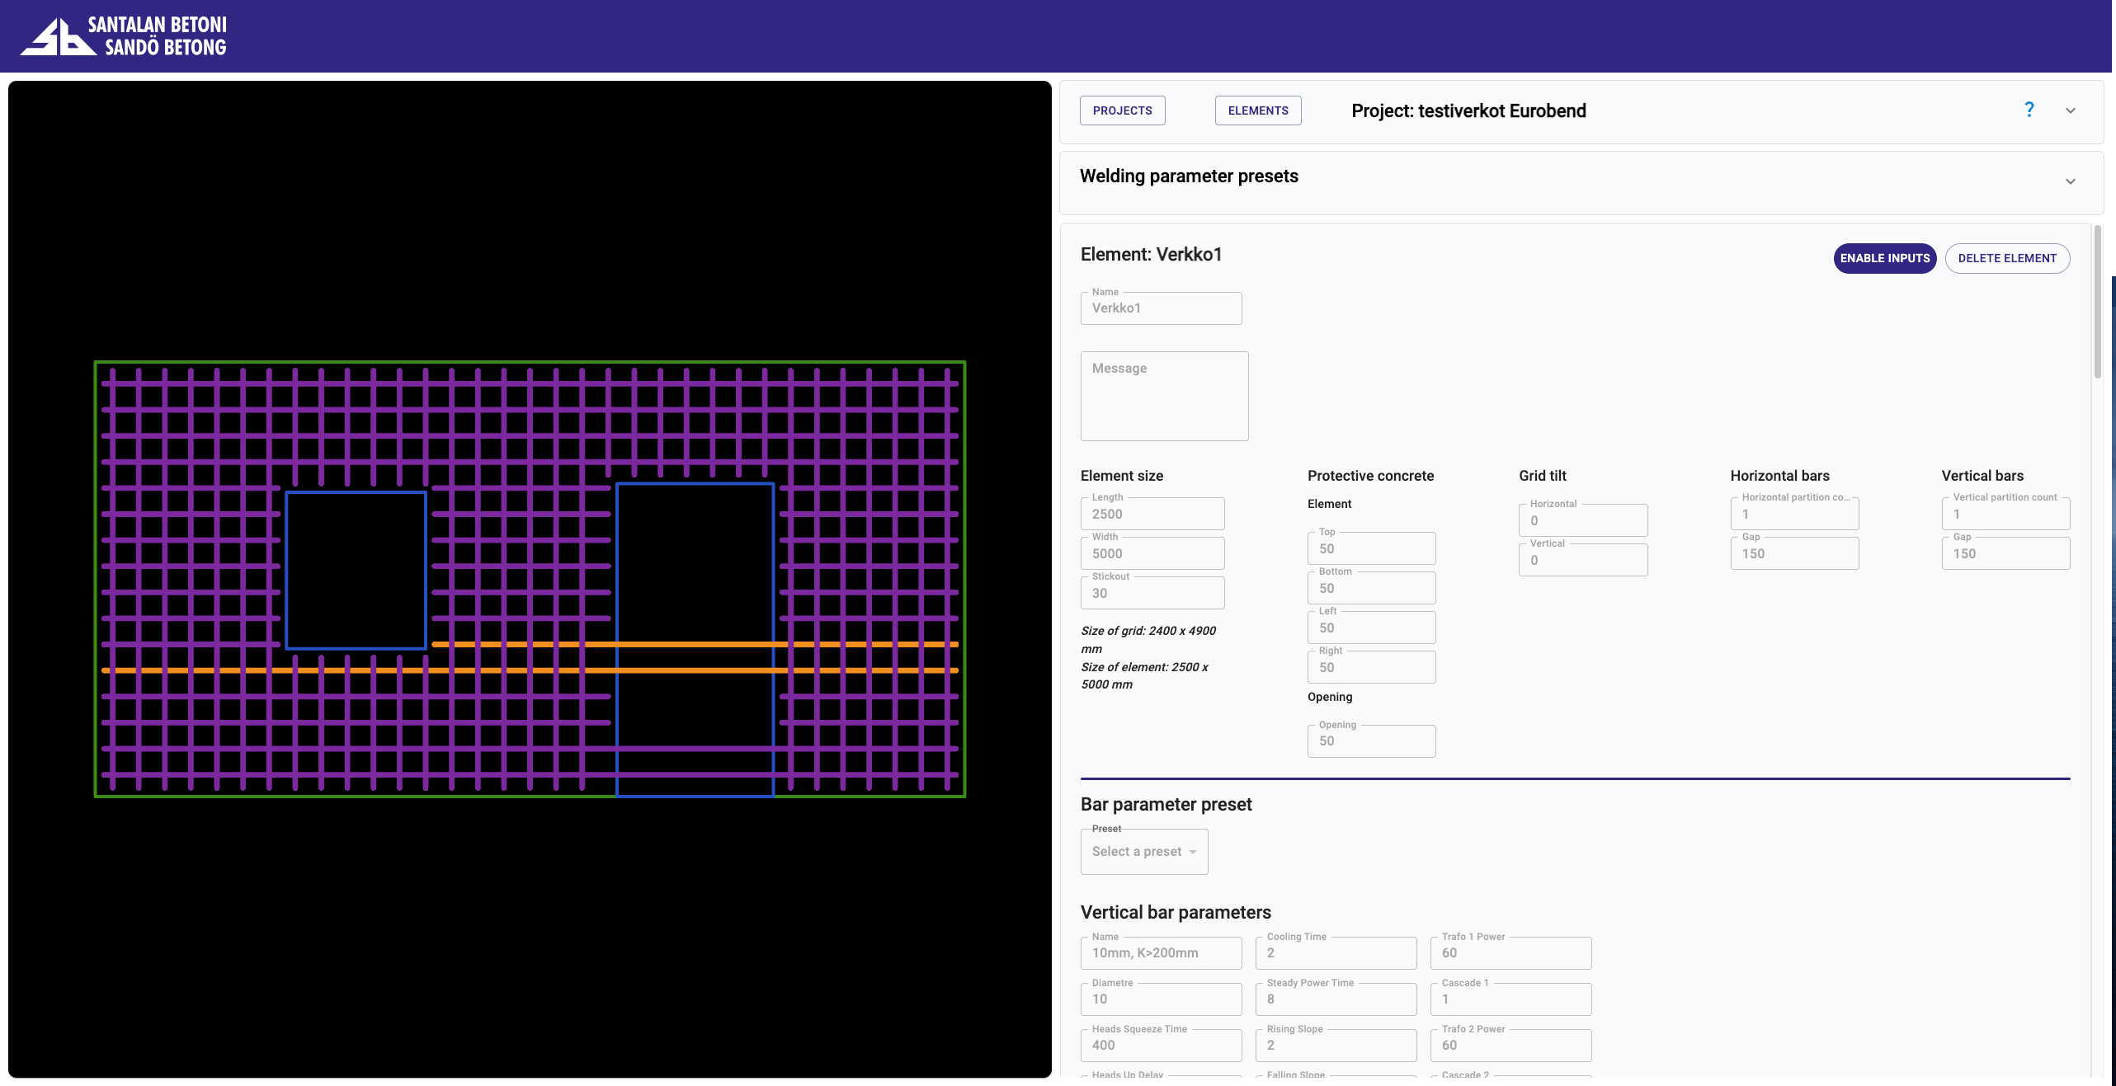Open the bar parameter Preset dropdown
The image size is (2116, 1086).
[x=1144, y=852]
